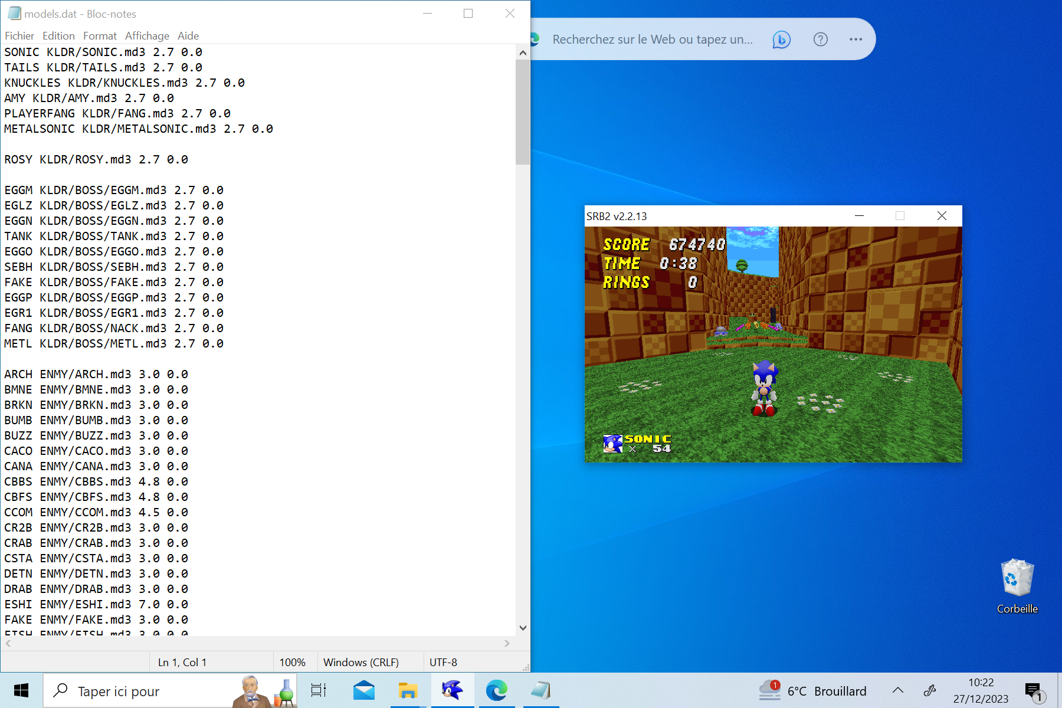Open the three-dots more options in the search bar
This screenshot has height=708, width=1062.
[x=855, y=40]
